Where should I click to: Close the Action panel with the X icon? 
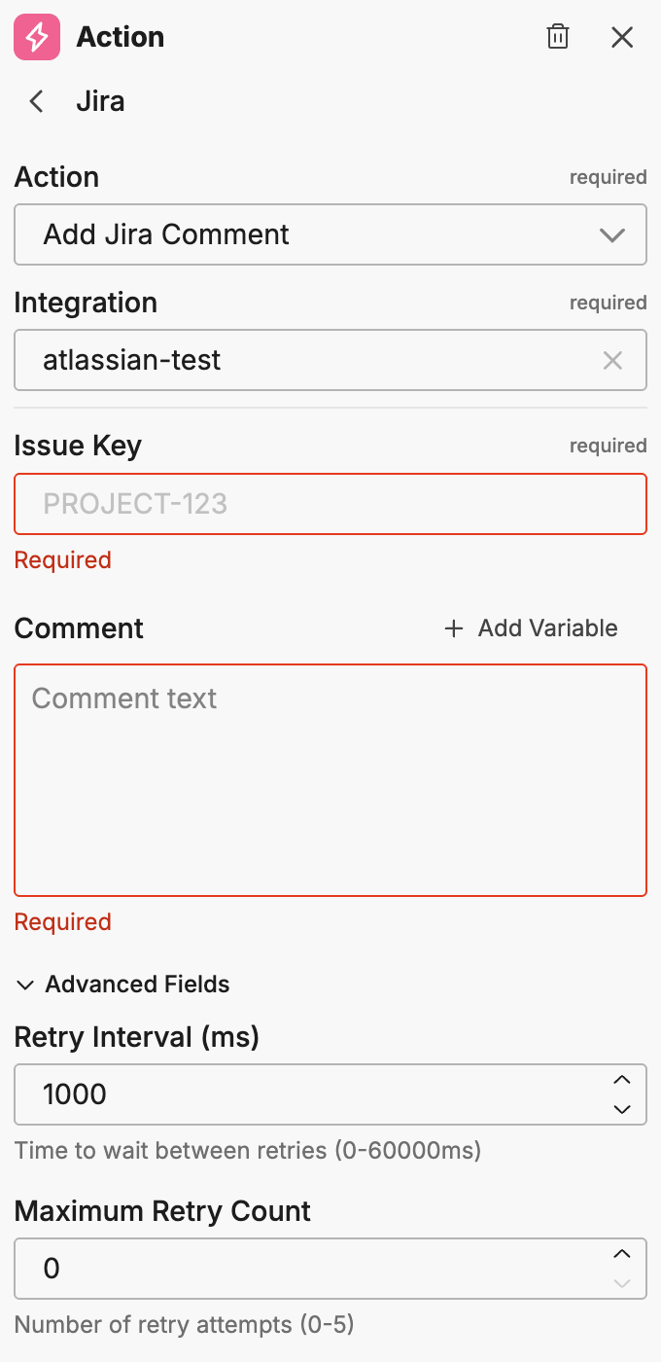[x=622, y=37]
